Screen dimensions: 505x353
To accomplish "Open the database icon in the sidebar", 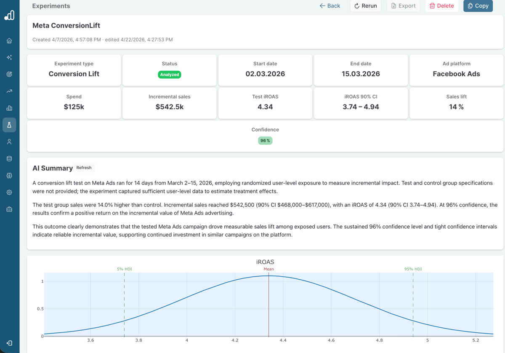I will click(9, 159).
